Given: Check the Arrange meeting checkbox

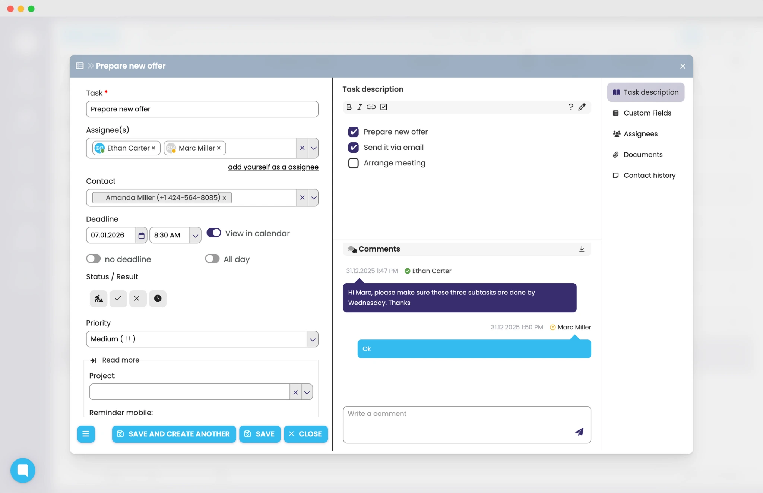Looking at the screenshot, I should click(x=353, y=163).
